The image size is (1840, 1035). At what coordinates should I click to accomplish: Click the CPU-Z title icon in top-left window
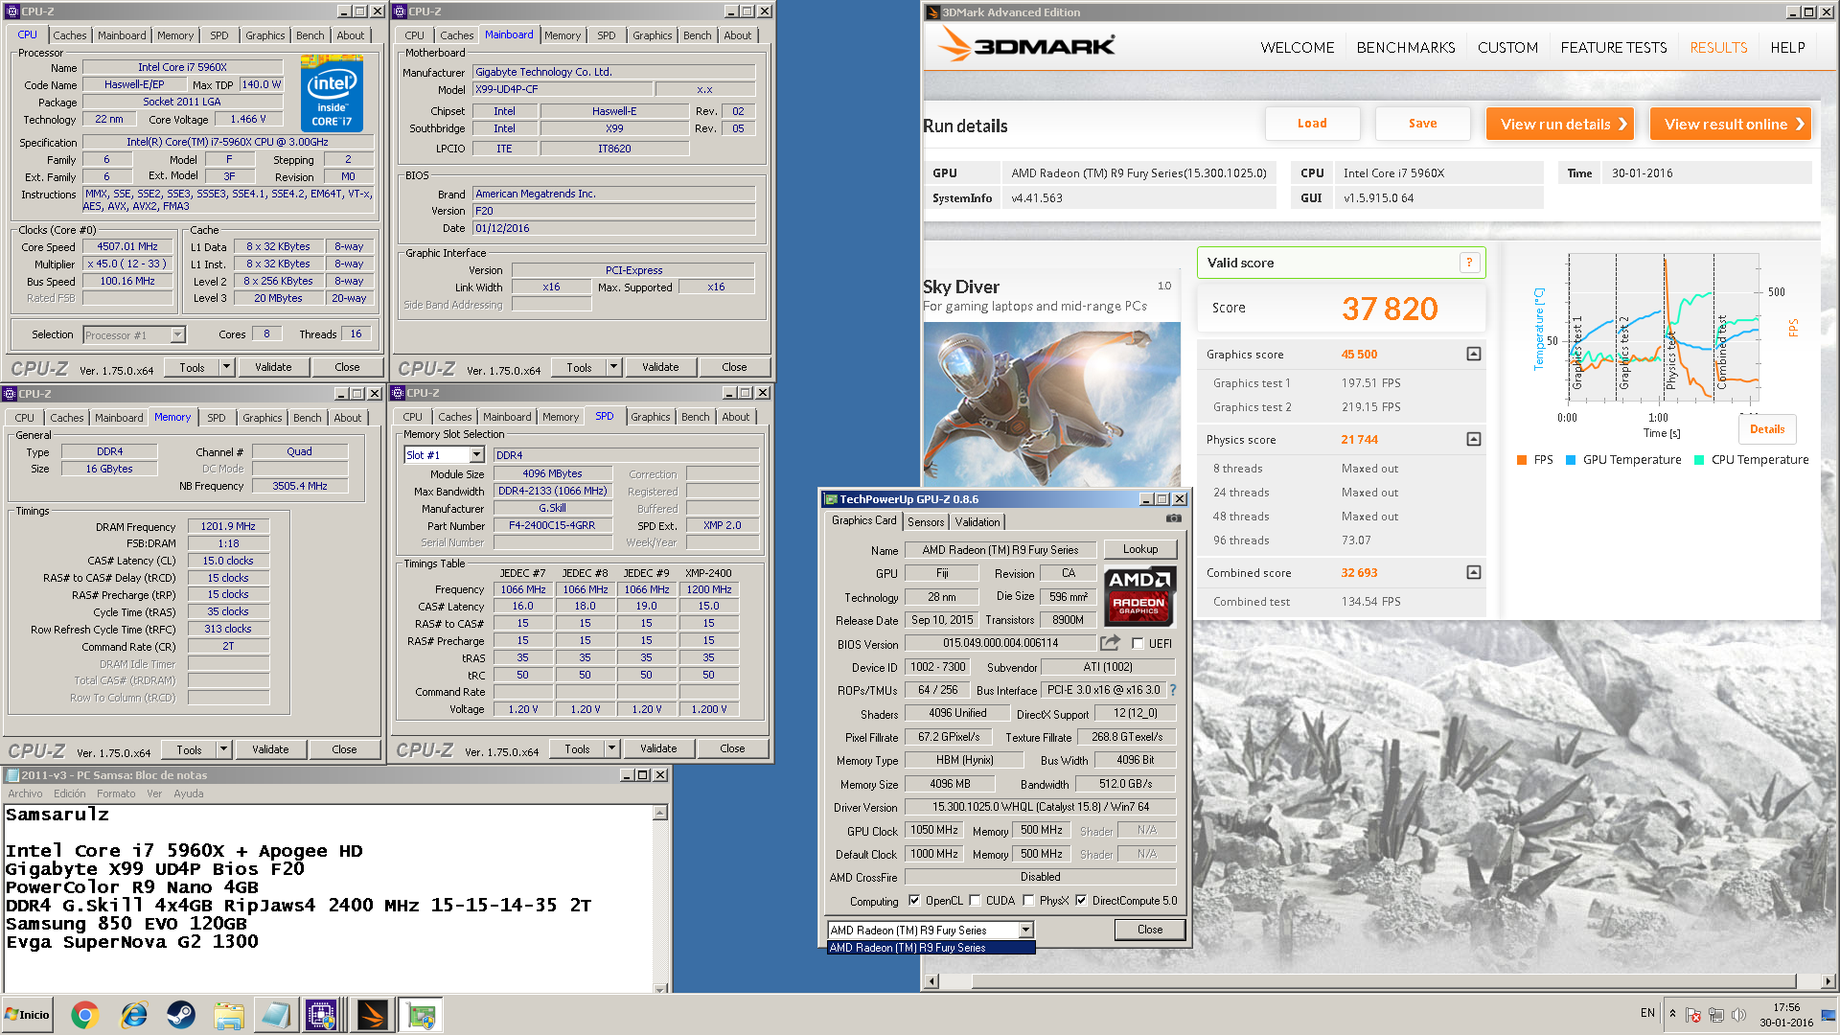[x=11, y=11]
